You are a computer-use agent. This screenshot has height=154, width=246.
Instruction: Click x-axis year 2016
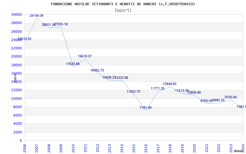pos(146,148)
